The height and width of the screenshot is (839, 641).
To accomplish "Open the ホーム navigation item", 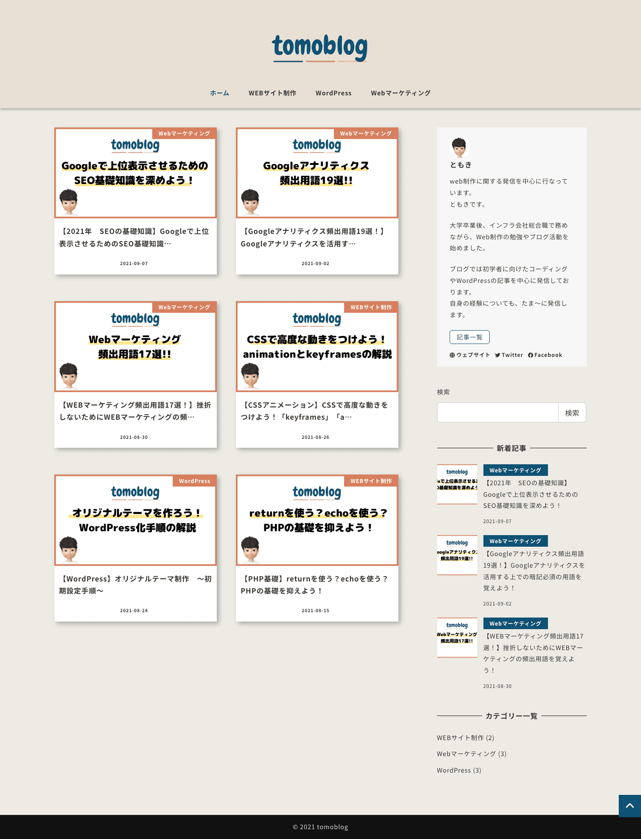I will pyautogui.click(x=219, y=93).
